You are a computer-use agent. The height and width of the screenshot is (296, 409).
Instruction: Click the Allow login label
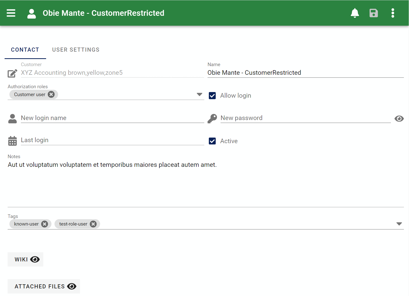pos(236,96)
